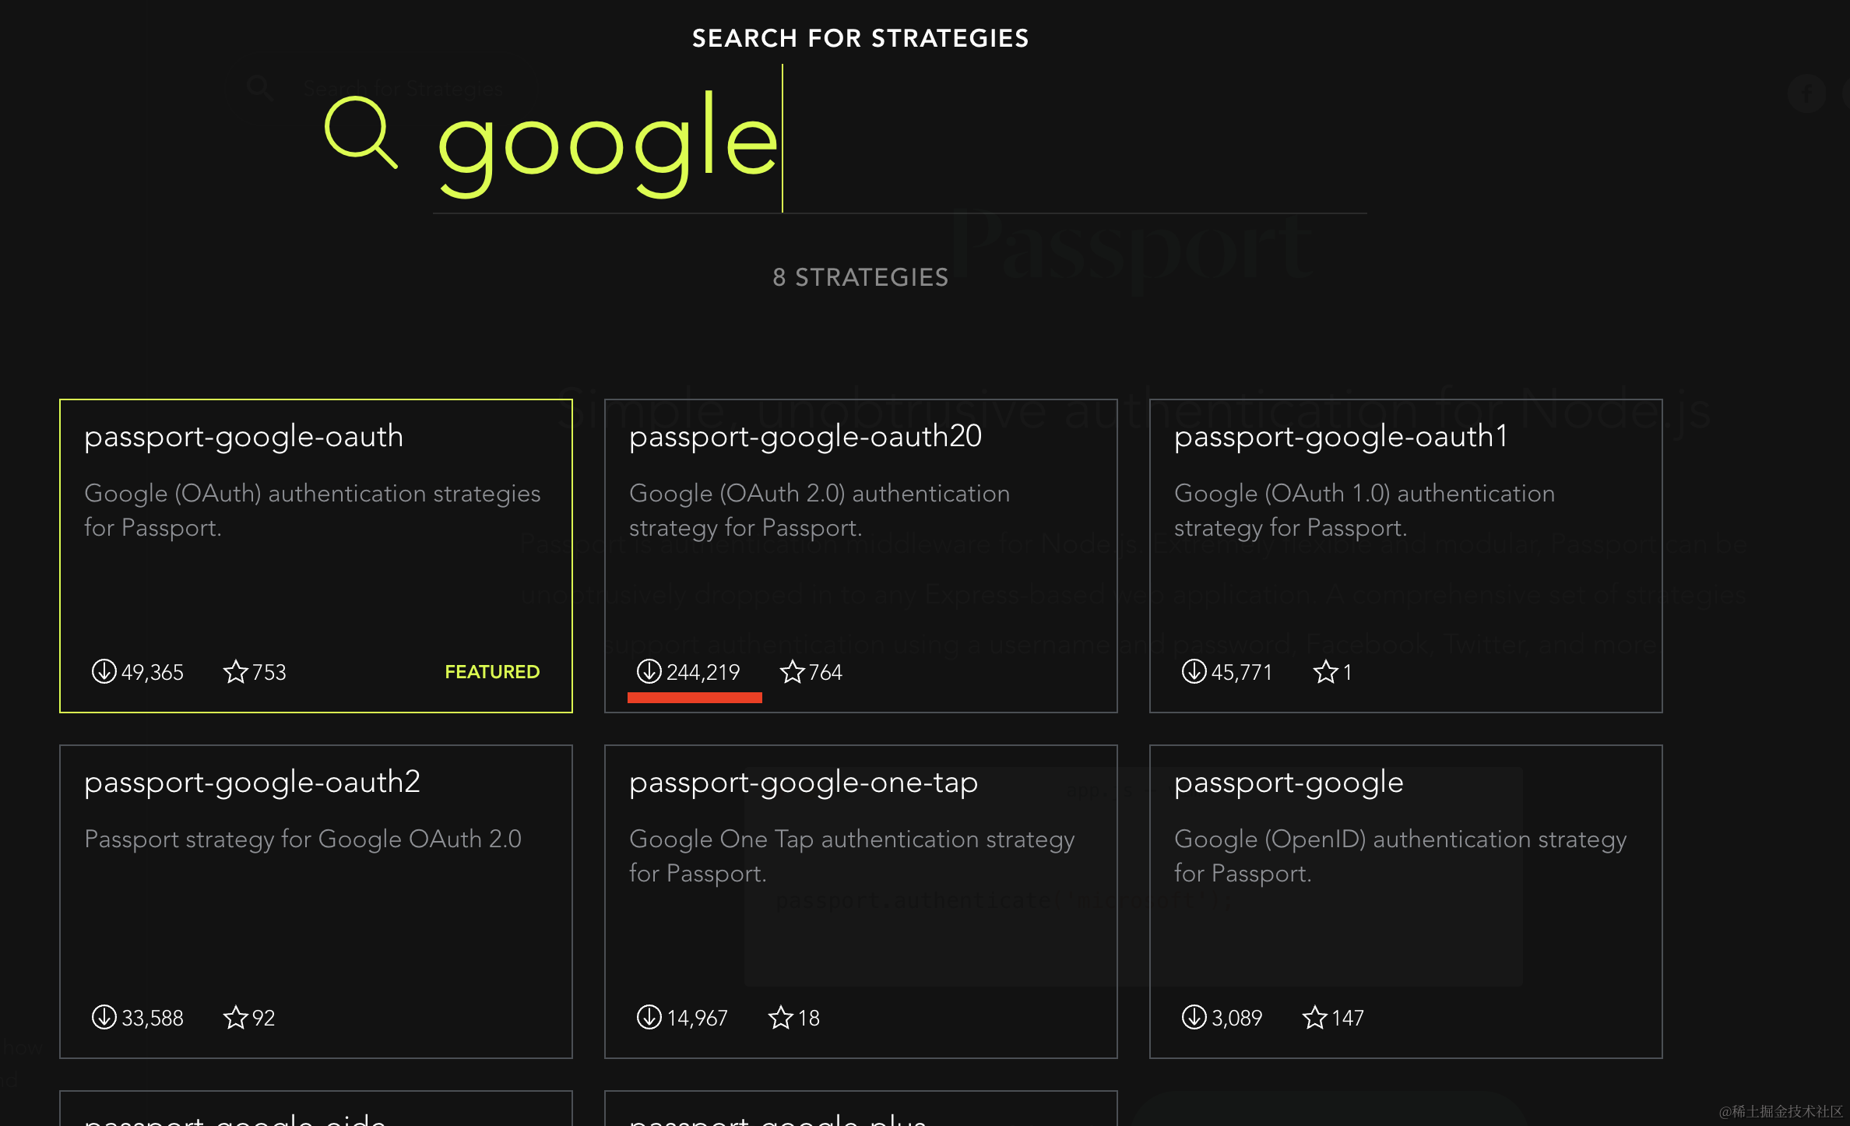
Task: Click the download icon on passport-google-one-tap card
Action: coord(649,1017)
